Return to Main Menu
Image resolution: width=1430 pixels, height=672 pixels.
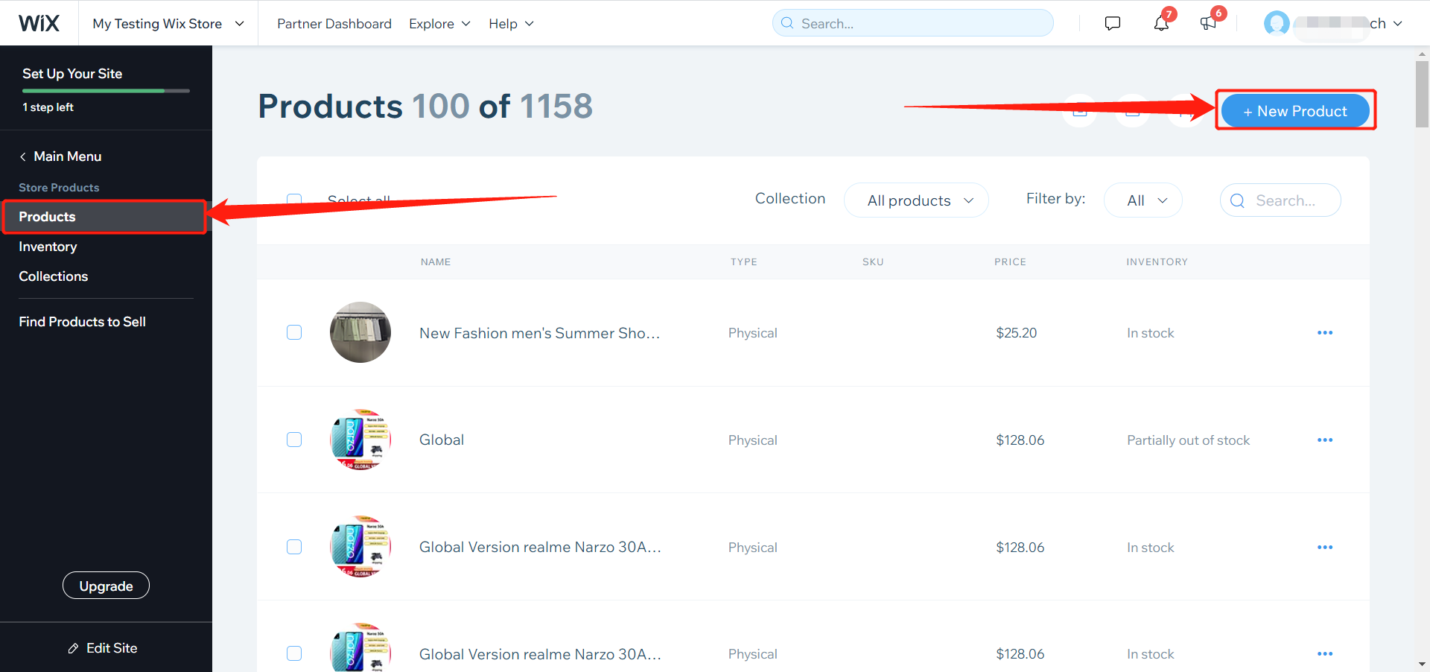click(x=67, y=156)
